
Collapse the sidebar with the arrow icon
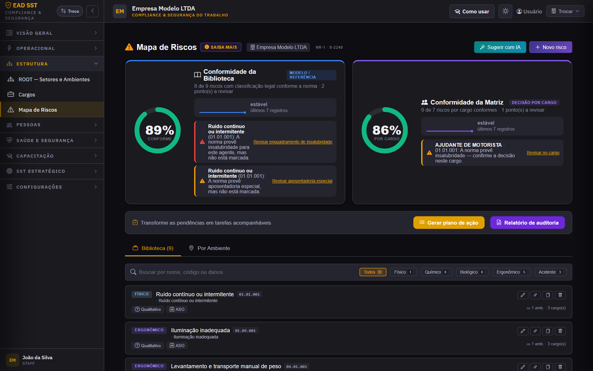click(x=92, y=11)
